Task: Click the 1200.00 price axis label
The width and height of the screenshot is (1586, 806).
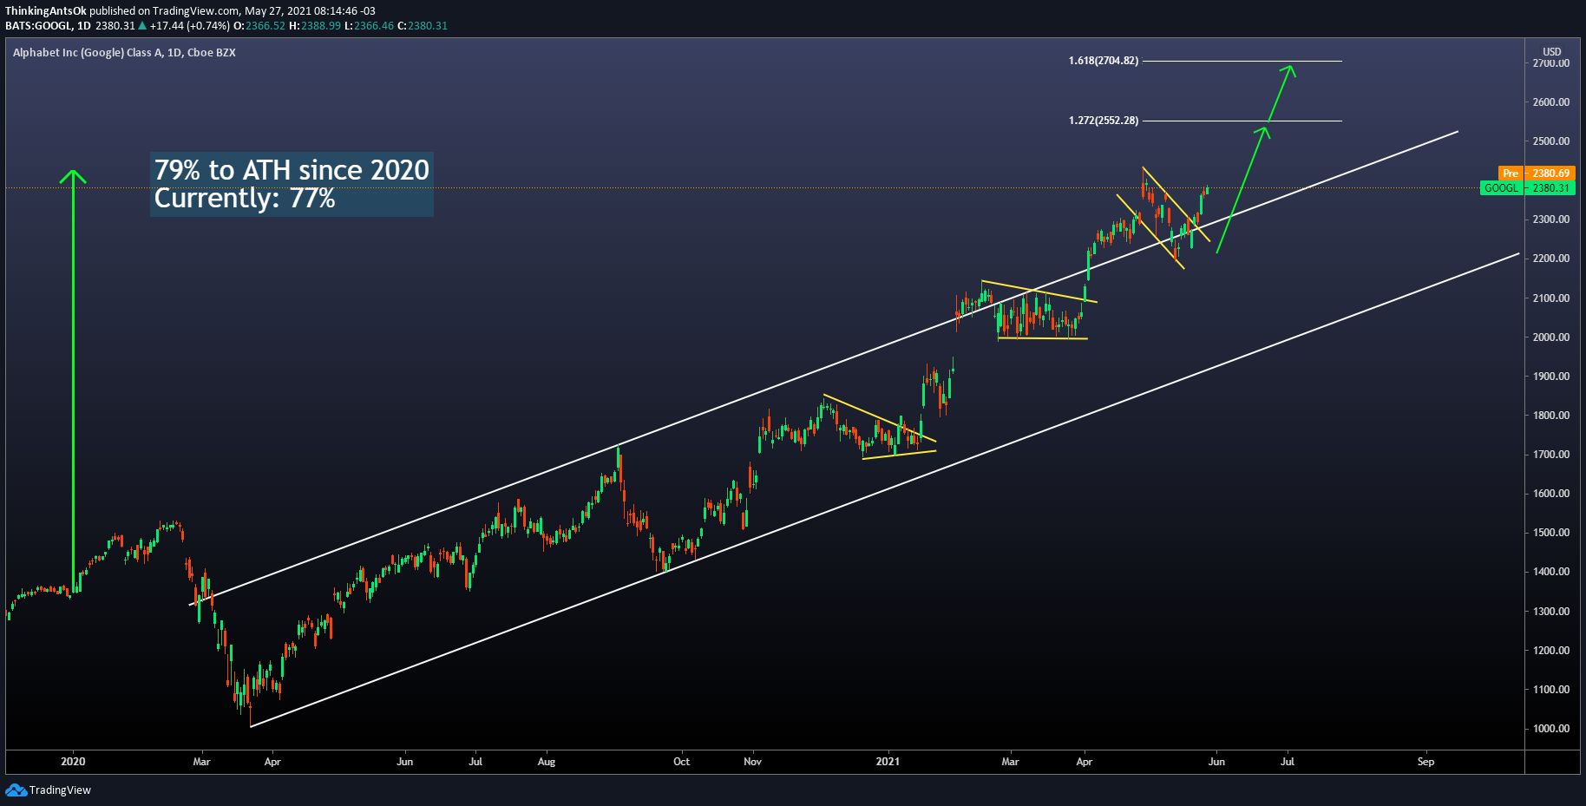Action: [x=1550, y=651]
